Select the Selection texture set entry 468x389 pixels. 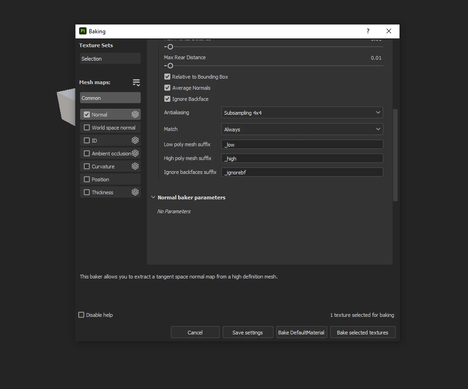pyautogui.click(x=110, y=58)
